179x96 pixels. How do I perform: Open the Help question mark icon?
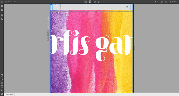2,94
